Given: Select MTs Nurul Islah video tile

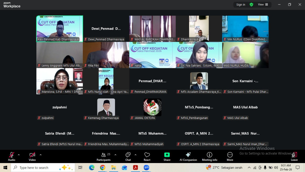Looking at the screenshot, I should click(x=106, y=81).
